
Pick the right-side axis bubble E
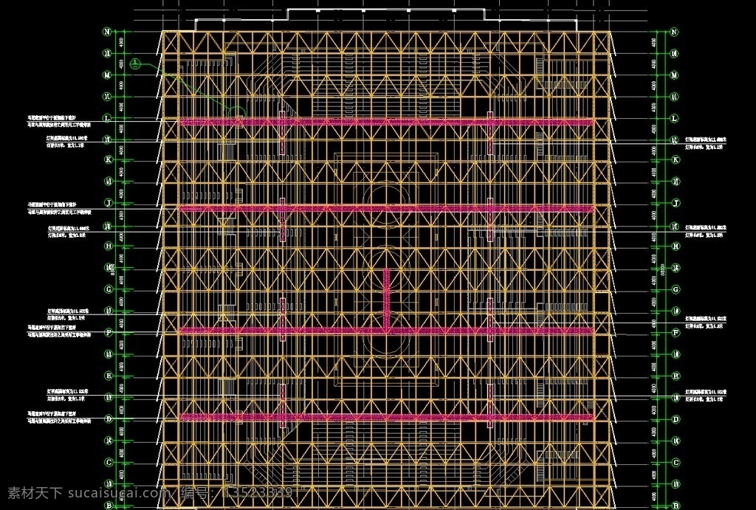click(676, 376)
